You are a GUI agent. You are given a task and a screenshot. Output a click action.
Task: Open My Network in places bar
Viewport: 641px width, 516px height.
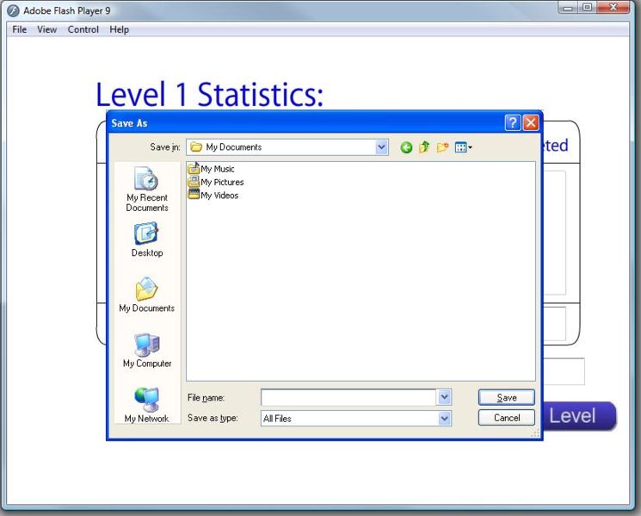[147, 405]
